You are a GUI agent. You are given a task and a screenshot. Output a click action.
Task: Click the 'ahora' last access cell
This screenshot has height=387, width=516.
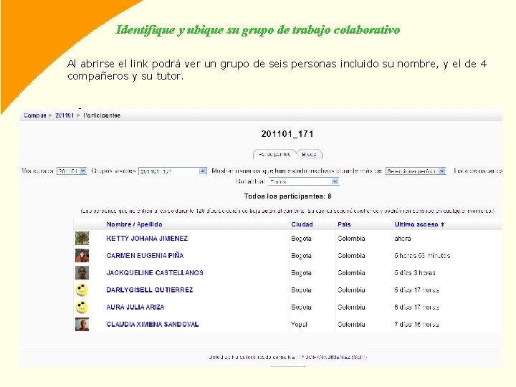pos(403,238)
